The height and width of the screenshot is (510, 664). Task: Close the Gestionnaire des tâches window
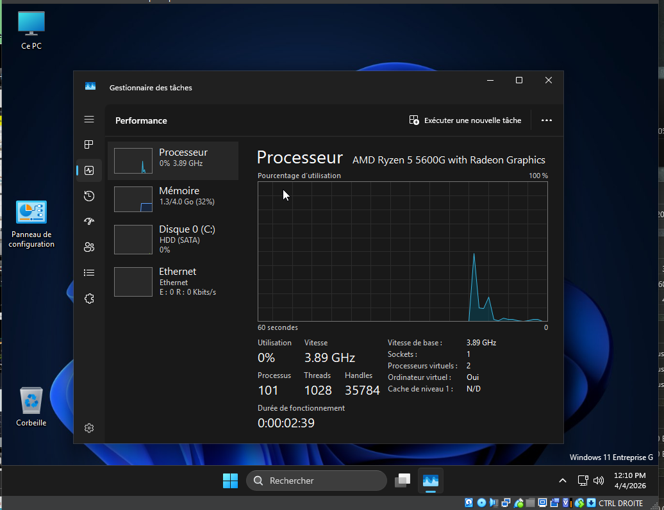(549, 80)
